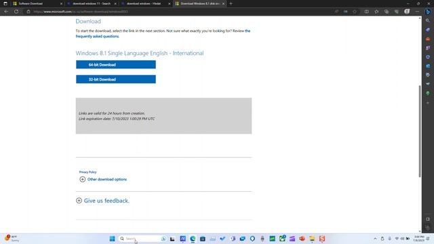Open the Privacy Policy link
The height and width of the screenshot is (244, 434).
pos(87,172)
